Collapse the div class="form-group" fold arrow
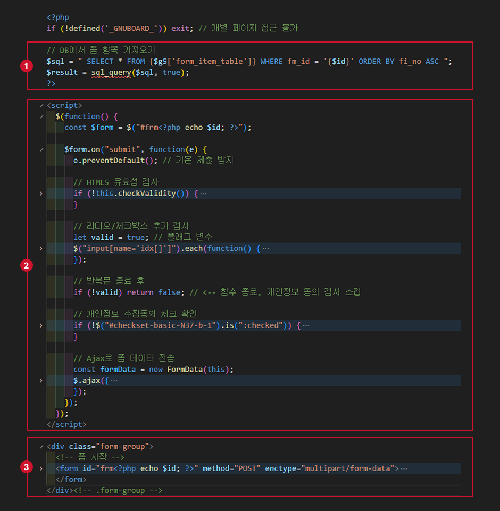The image size is (500, 511). (x=41, y=447)
